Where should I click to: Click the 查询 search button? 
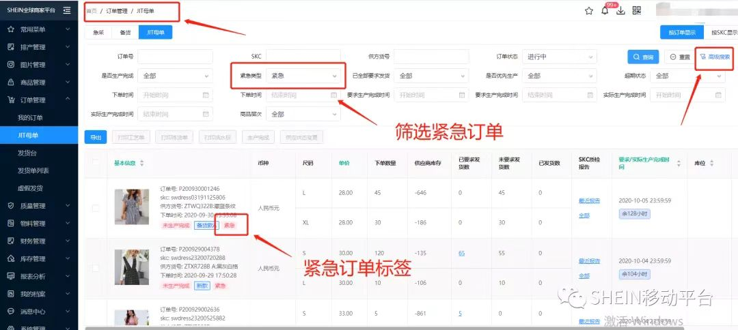coord(643,57)
